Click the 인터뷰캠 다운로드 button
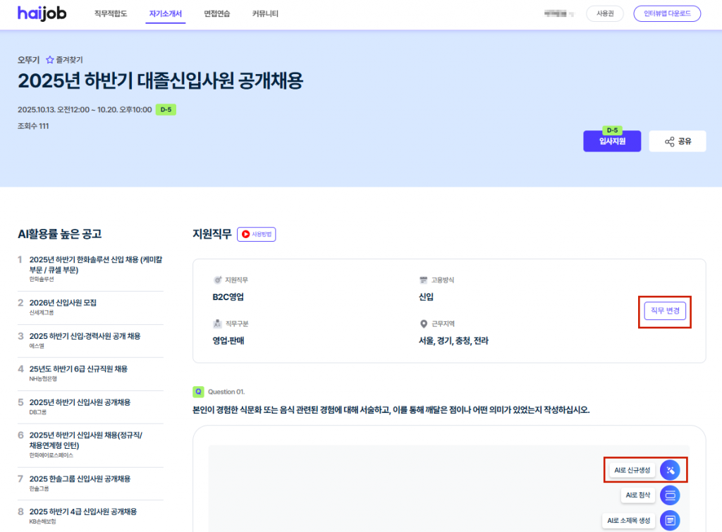This screenshot has height=532, width=722. click(667, 14)
